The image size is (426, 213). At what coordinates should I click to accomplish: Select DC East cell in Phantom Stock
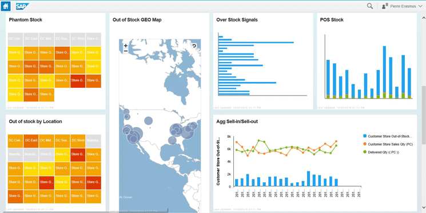[31, 39]
